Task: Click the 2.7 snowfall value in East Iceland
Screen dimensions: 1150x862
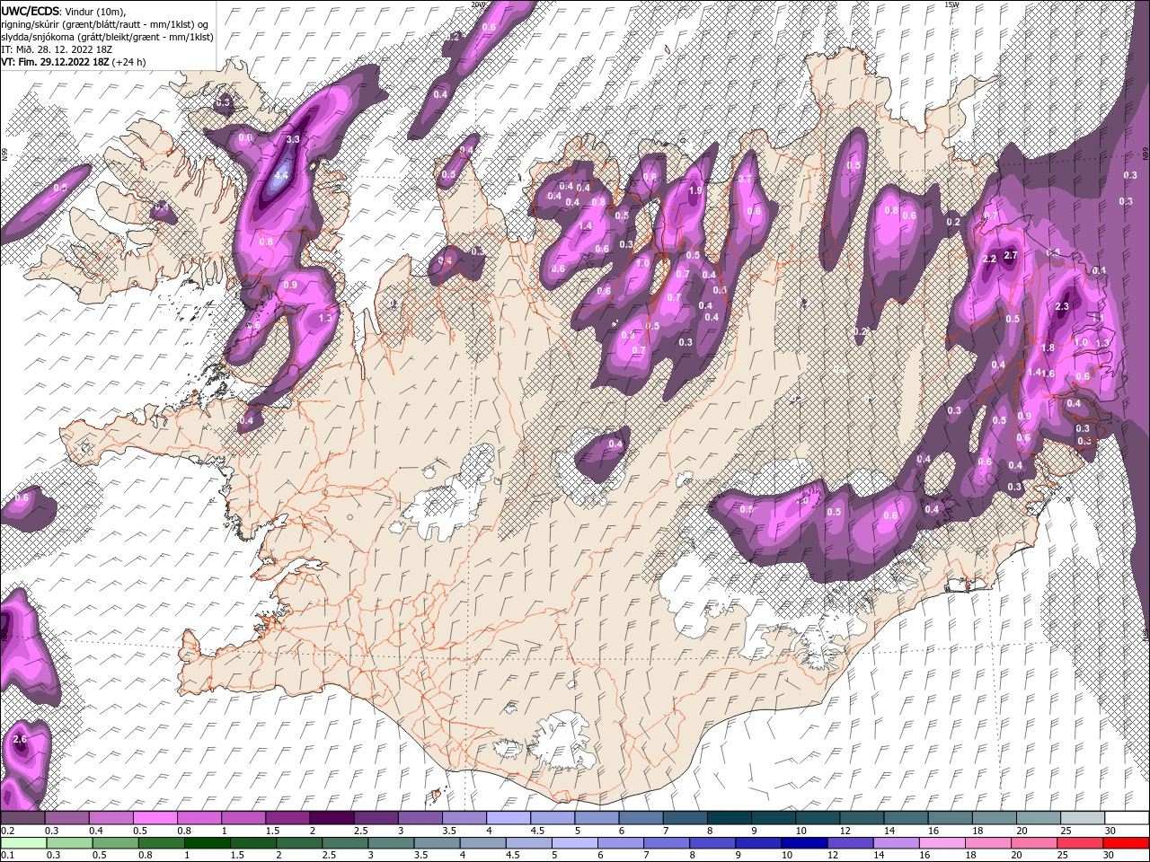Action: (1011, 256)
